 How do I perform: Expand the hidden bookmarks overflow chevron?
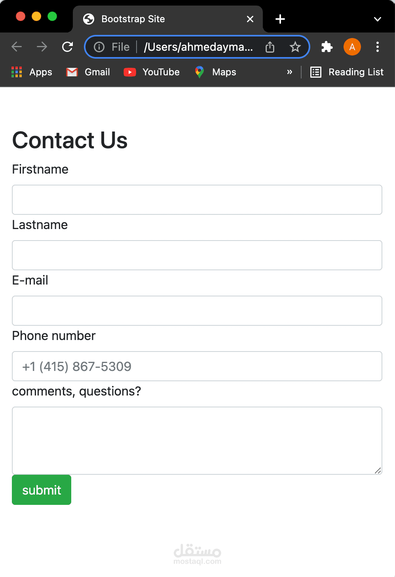290,72
